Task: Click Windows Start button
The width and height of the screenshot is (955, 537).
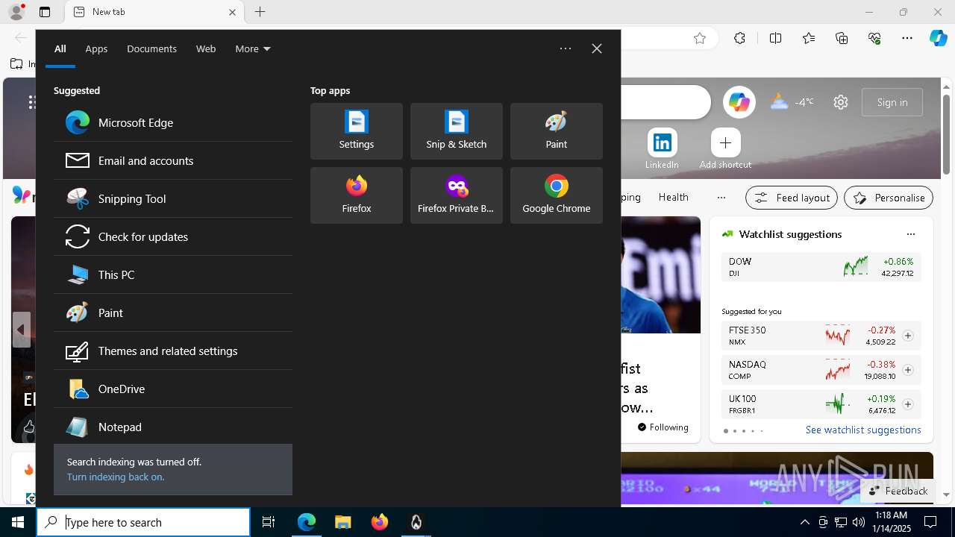Action: pos(18,522)
